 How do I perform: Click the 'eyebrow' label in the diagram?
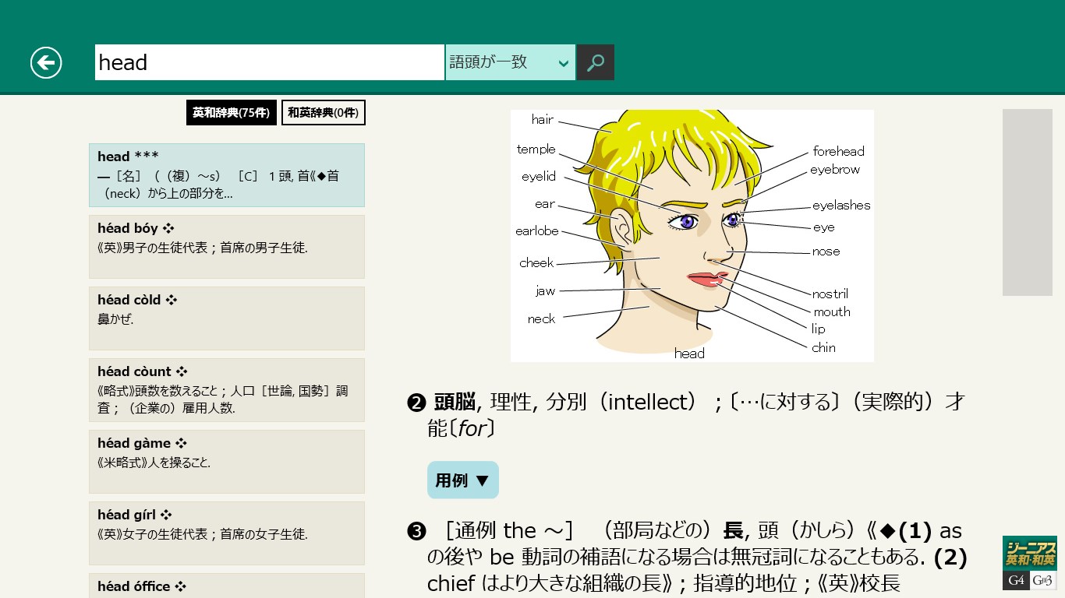[x=834, y=170]
